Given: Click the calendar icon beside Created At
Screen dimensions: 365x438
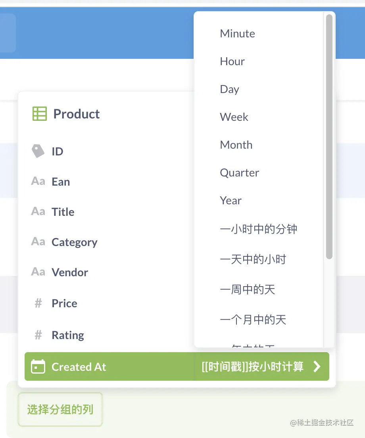Looking at the screenshot, I should coord(38,366).
